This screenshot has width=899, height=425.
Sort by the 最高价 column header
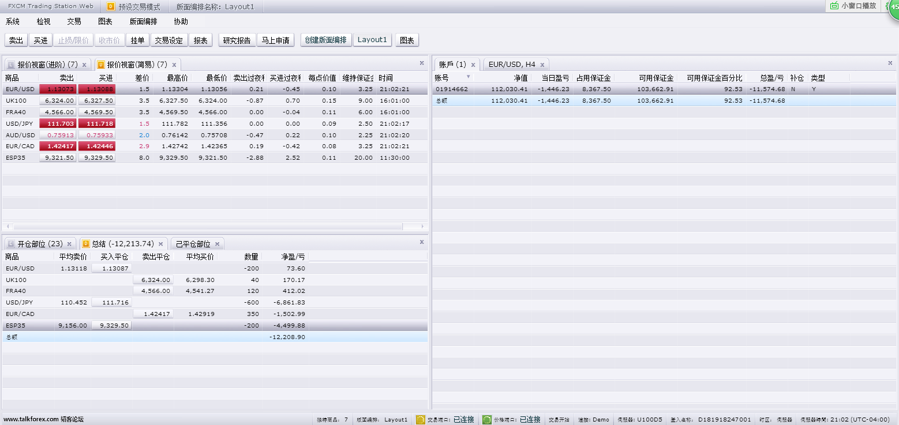tap(177, 77)
